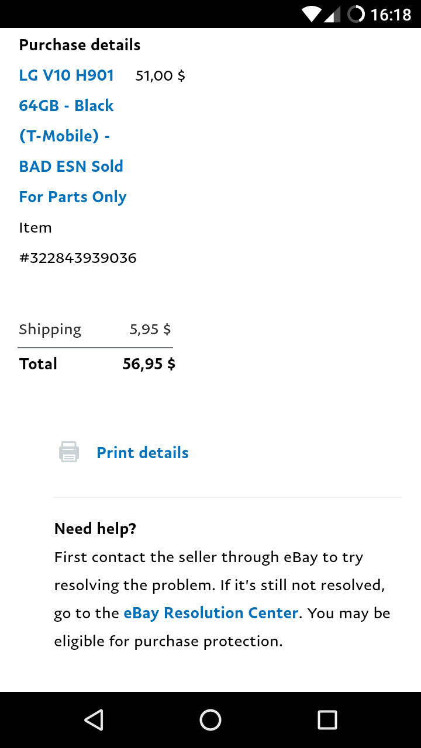Open the LG V10 H901 item link

(67, 75)
